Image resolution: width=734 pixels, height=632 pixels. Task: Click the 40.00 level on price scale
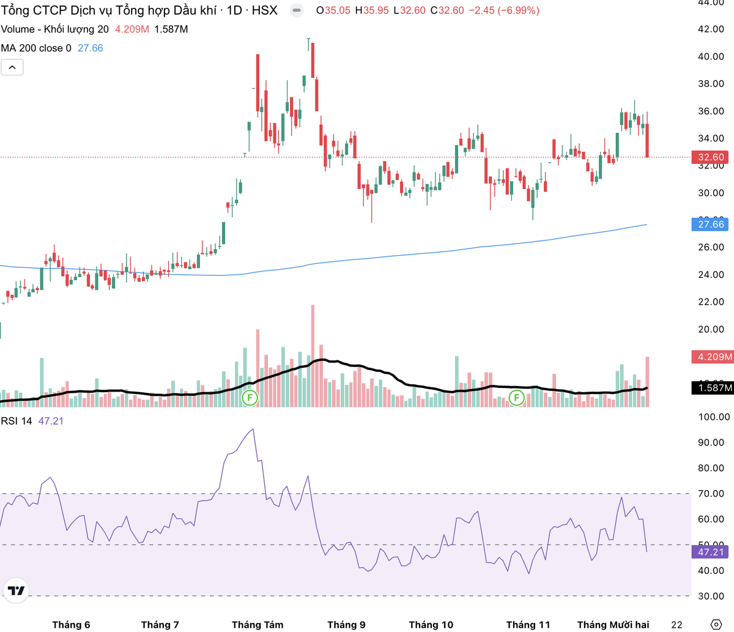tap(711, 56)
